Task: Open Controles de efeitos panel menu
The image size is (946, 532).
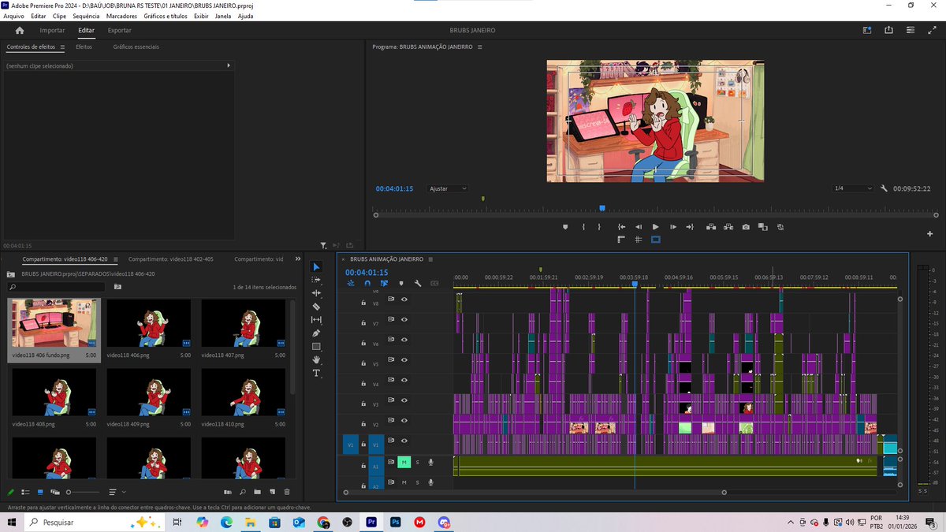Action: coord(62,47)
